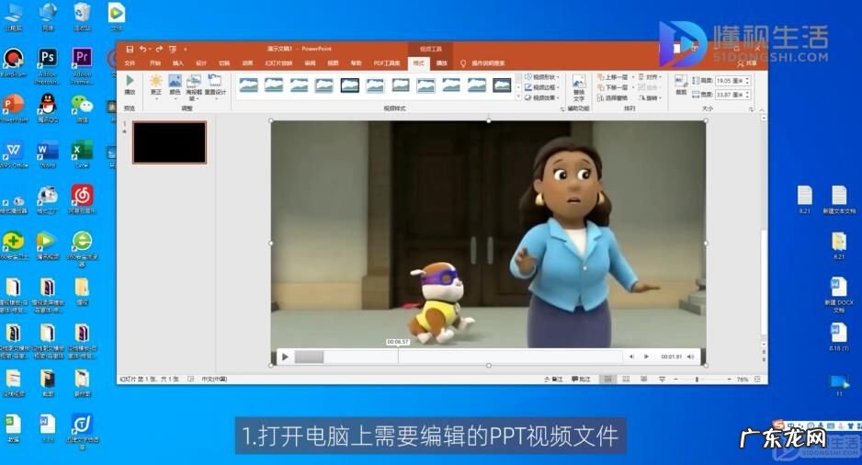Open the 海报框架 poster frame menu
The width and height of the screenshot is (862, 465).
click(x=194, y=87)
